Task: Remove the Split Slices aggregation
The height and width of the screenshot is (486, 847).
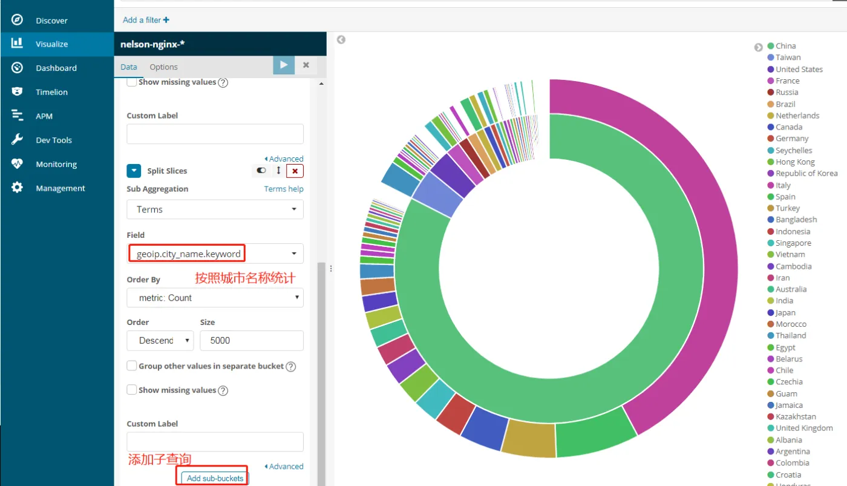Action: [295, 171]
